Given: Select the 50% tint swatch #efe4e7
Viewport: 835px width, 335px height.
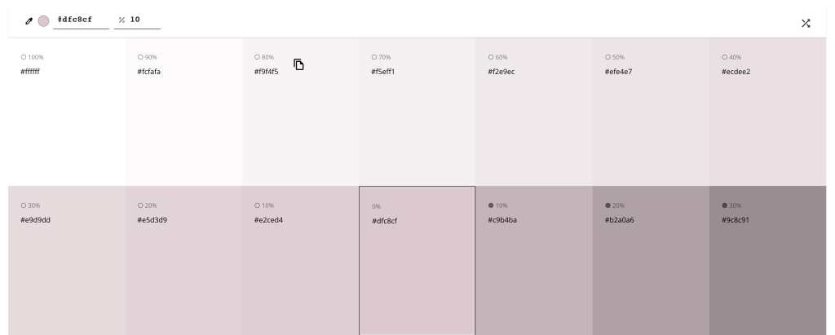Looking at the screenshot, I should [x=650, y=114].
